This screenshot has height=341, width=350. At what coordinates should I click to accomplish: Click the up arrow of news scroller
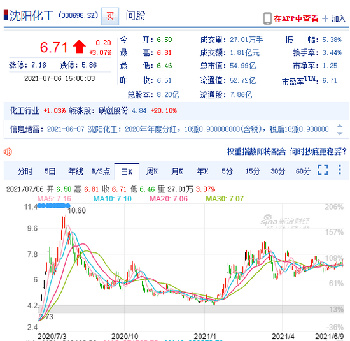pos(340,126)
